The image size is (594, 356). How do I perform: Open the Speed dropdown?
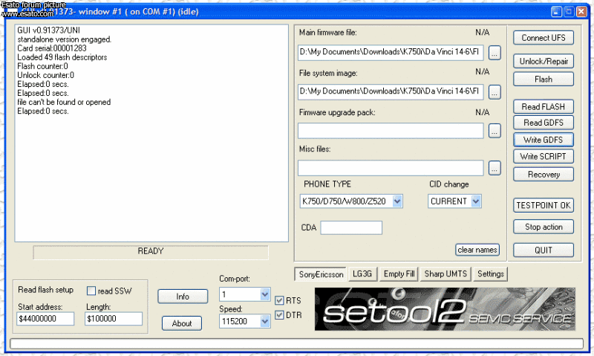point(265,322)
